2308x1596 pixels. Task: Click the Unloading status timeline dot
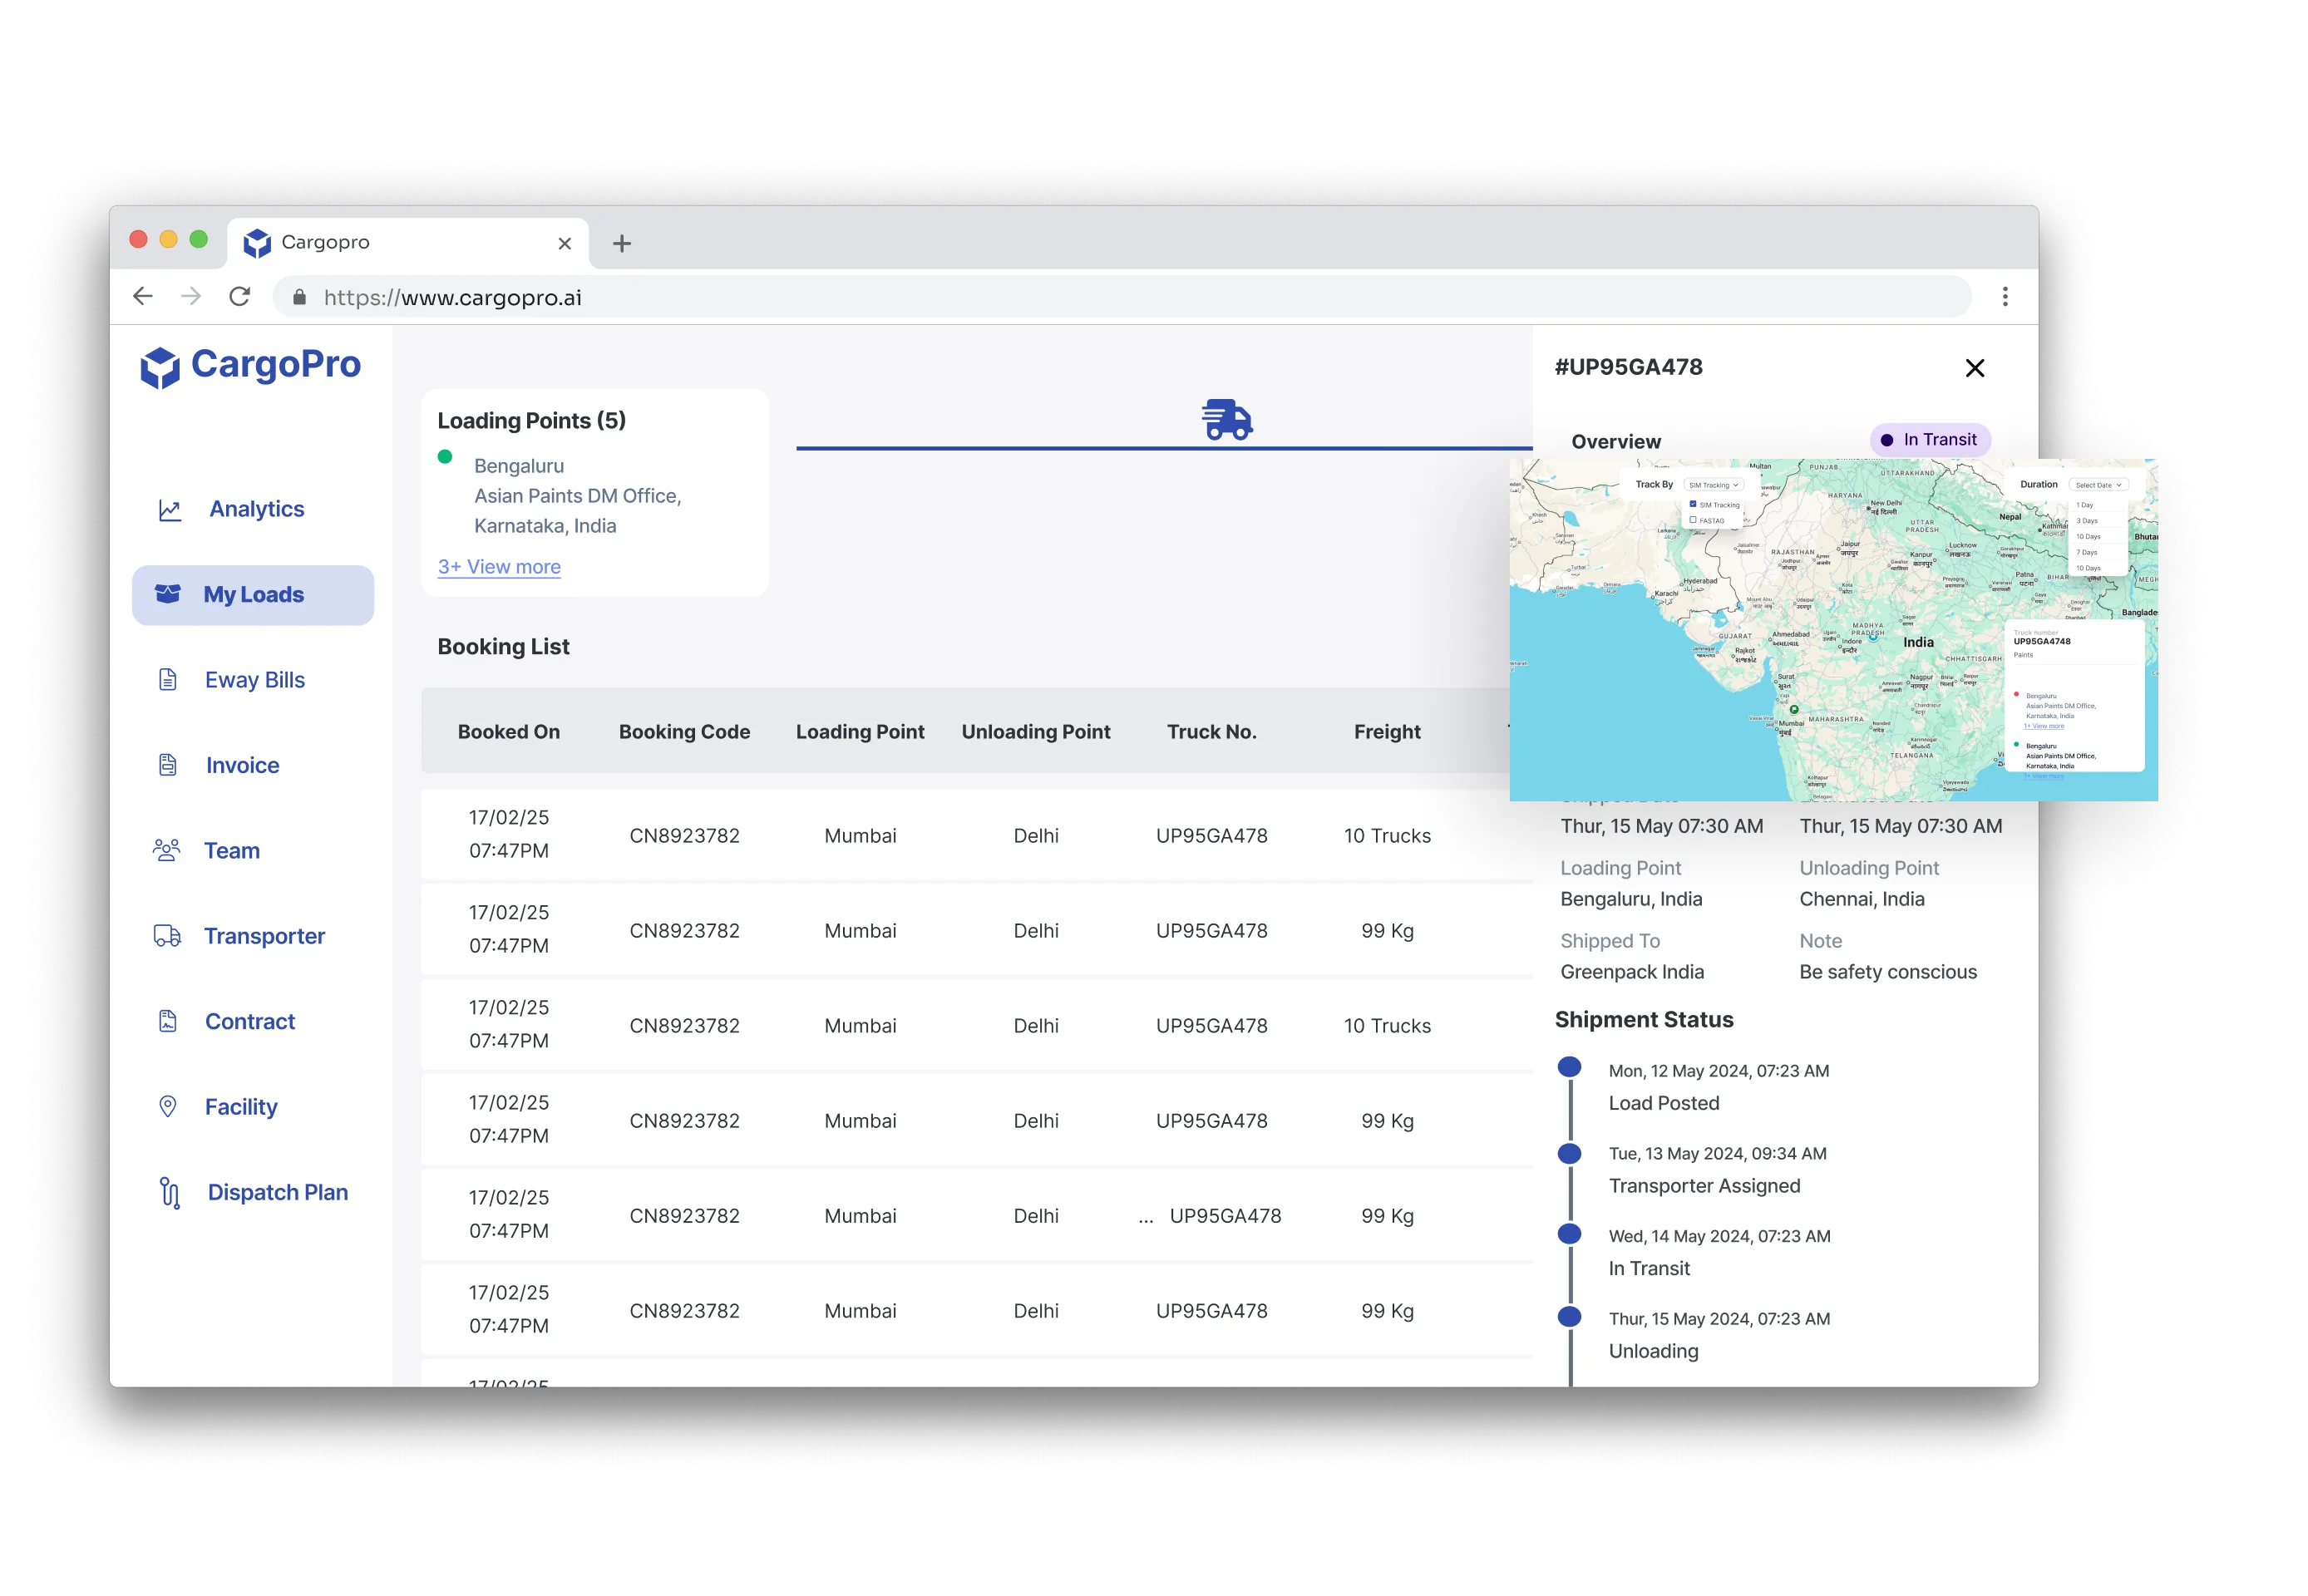(x=1570, y=1316)
